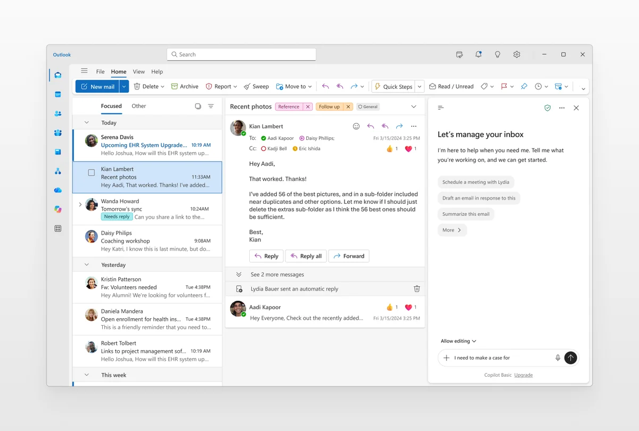
Task: Click the New mail button
Action: (97, 86)
